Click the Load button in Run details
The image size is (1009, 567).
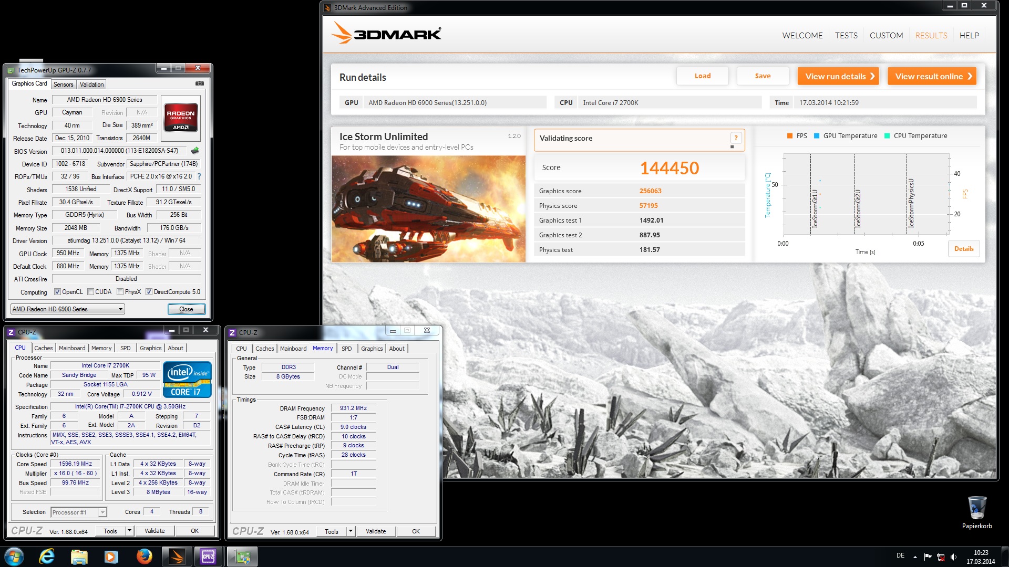coord(703,76)
